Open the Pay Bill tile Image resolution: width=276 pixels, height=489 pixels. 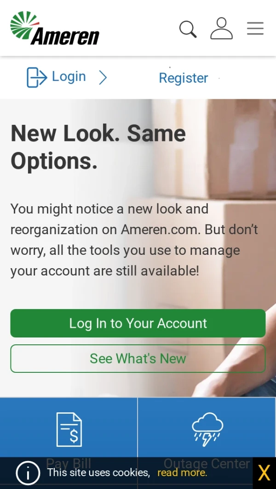69,443
